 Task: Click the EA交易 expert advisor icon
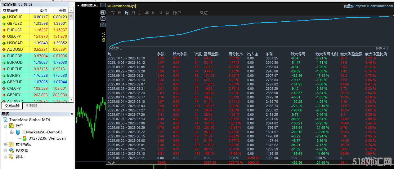(11, 151)
